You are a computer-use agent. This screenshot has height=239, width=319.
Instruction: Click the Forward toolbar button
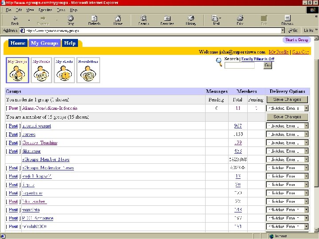pyautogui.click(x=43, y=20)
